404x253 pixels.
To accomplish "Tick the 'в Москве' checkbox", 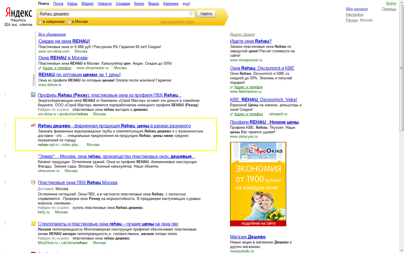I will pyautogui.click(x=69, y=22).
